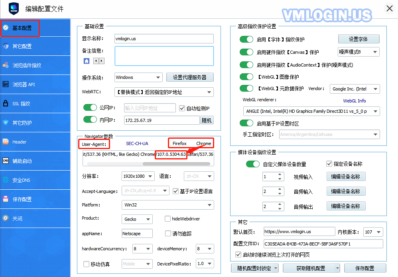Click the 安全DNS globe icon
Screen dimensions: 398x277
tap(6, 180)
